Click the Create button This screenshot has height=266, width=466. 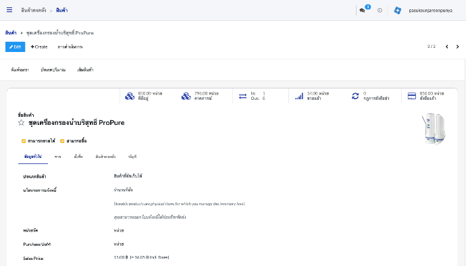[39, 47]
